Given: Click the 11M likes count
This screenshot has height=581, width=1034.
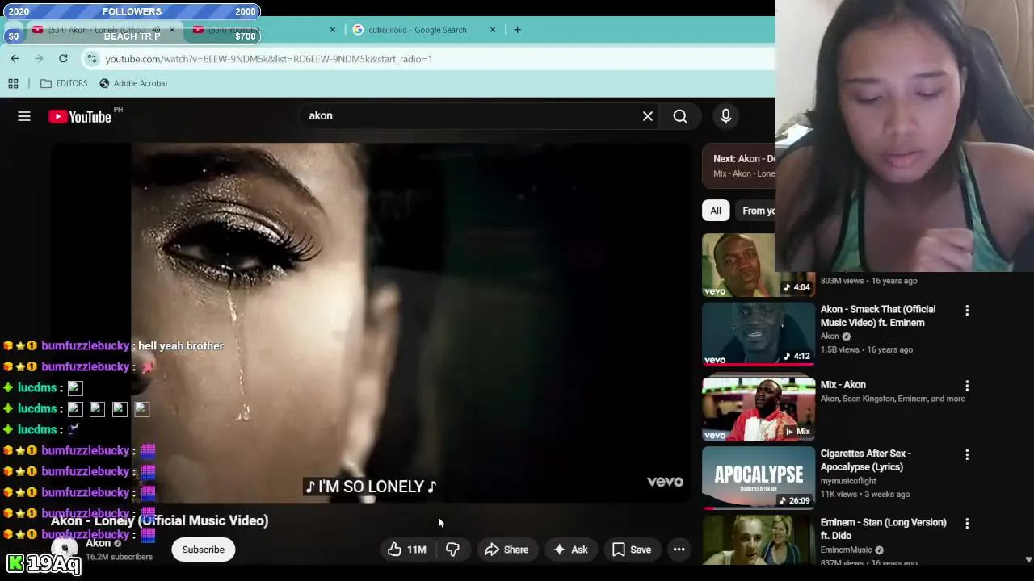Looking at the screenshot, I should pyautogui.click(x=417, y=550).
